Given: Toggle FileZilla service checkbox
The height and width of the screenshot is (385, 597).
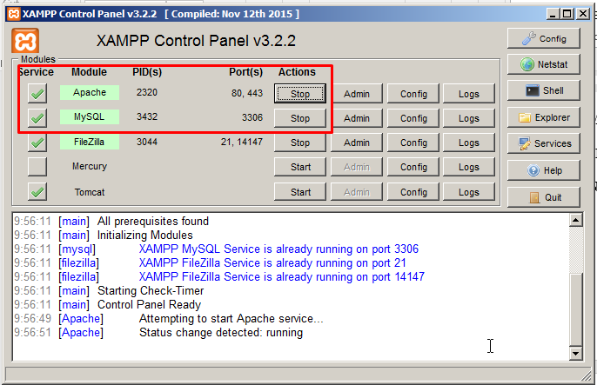Looking at the screenshot, I should click(x=37, y=143).
